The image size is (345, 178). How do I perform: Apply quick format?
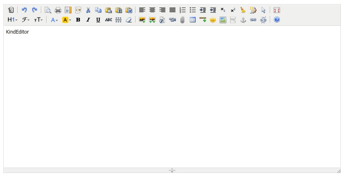[x=253, y=10]
